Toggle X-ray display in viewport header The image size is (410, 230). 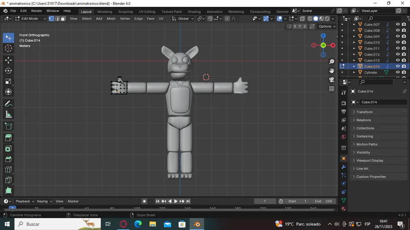(x=302, y=19)
